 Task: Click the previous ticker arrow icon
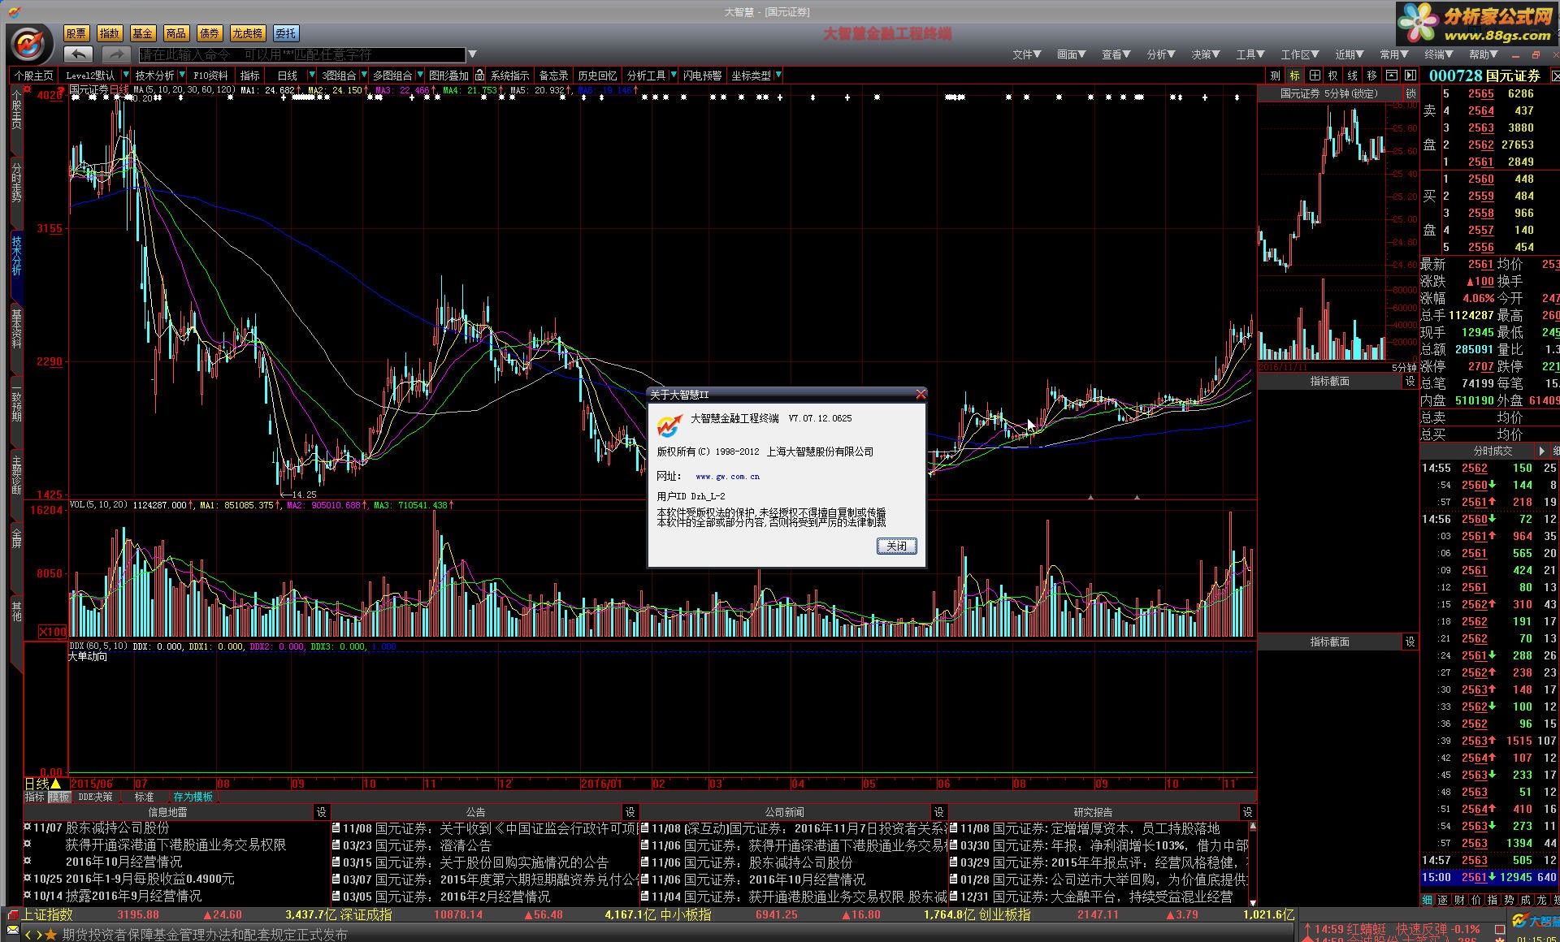[28, 936]
